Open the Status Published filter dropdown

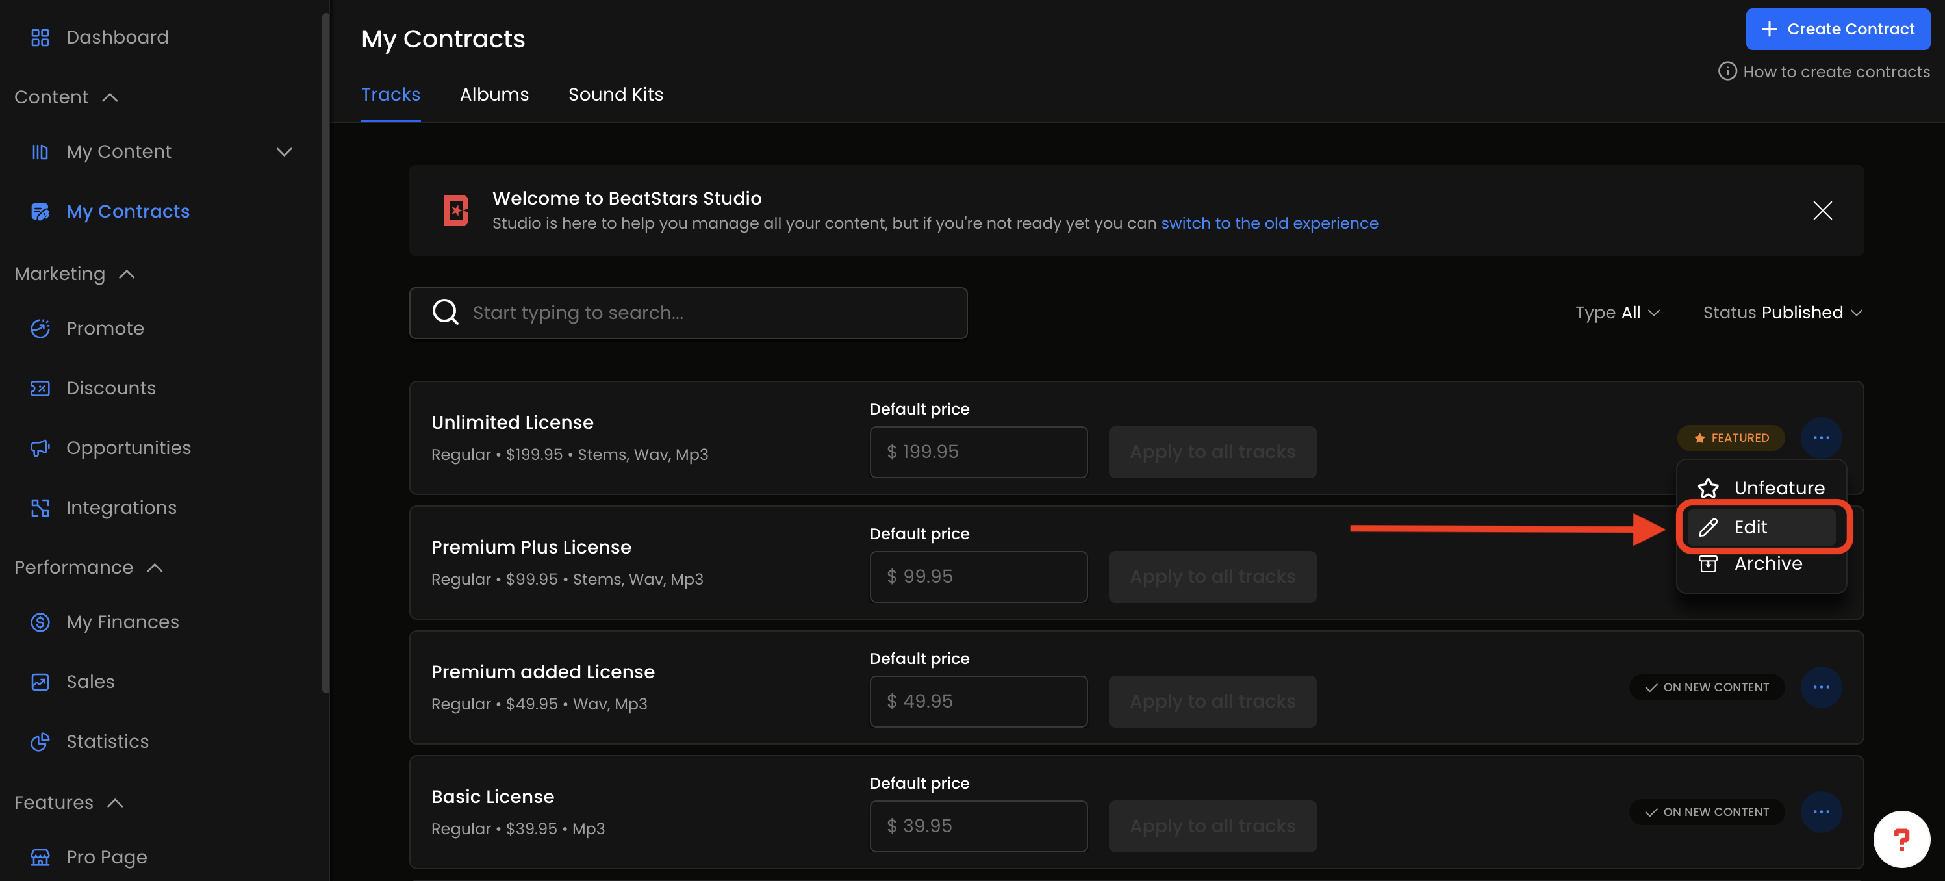click(1782, 313)
